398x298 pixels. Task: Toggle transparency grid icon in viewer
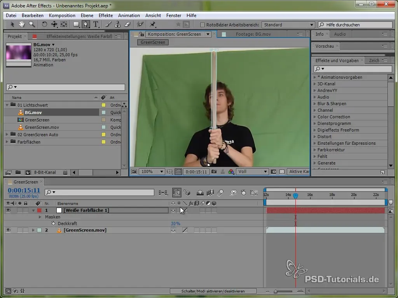pos(282,172)
